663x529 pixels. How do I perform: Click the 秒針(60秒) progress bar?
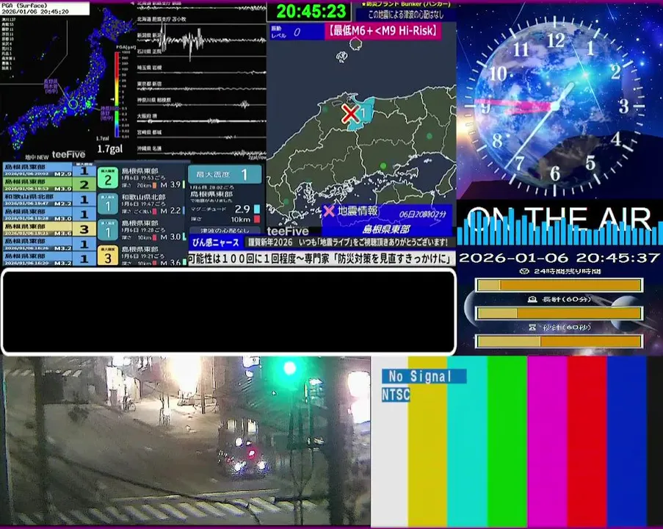click(x=559, y=341)
